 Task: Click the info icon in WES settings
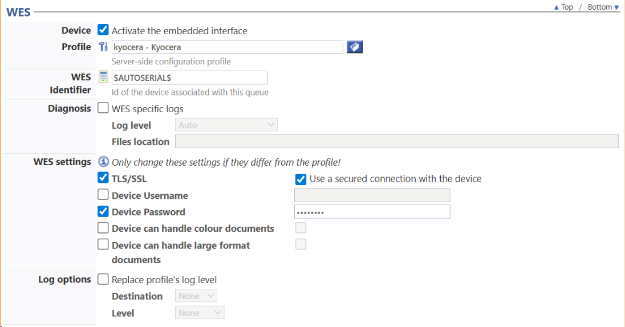tap(103, 162)
